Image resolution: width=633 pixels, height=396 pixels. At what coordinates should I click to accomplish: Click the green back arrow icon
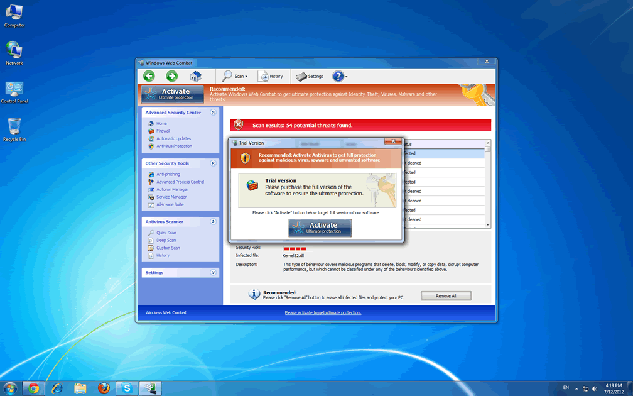coord(149,76)
